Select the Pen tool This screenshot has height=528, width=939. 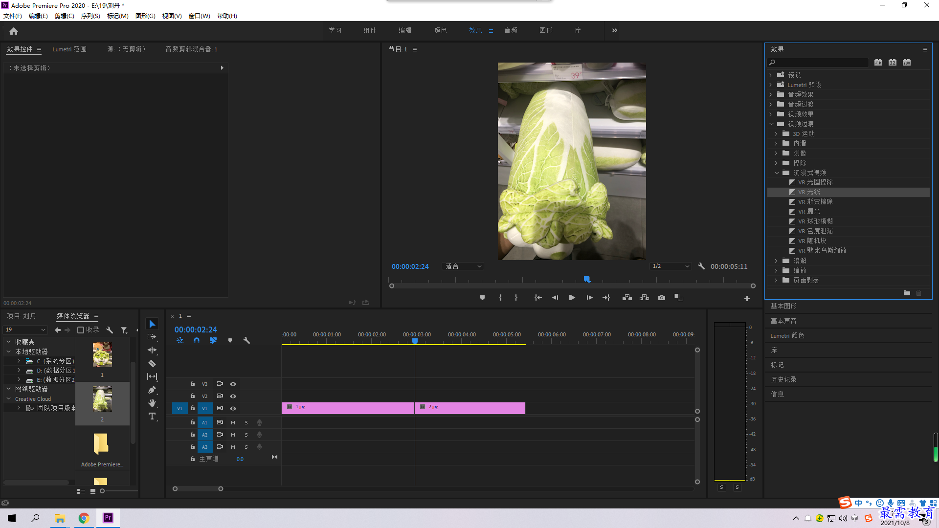[152, 390]
